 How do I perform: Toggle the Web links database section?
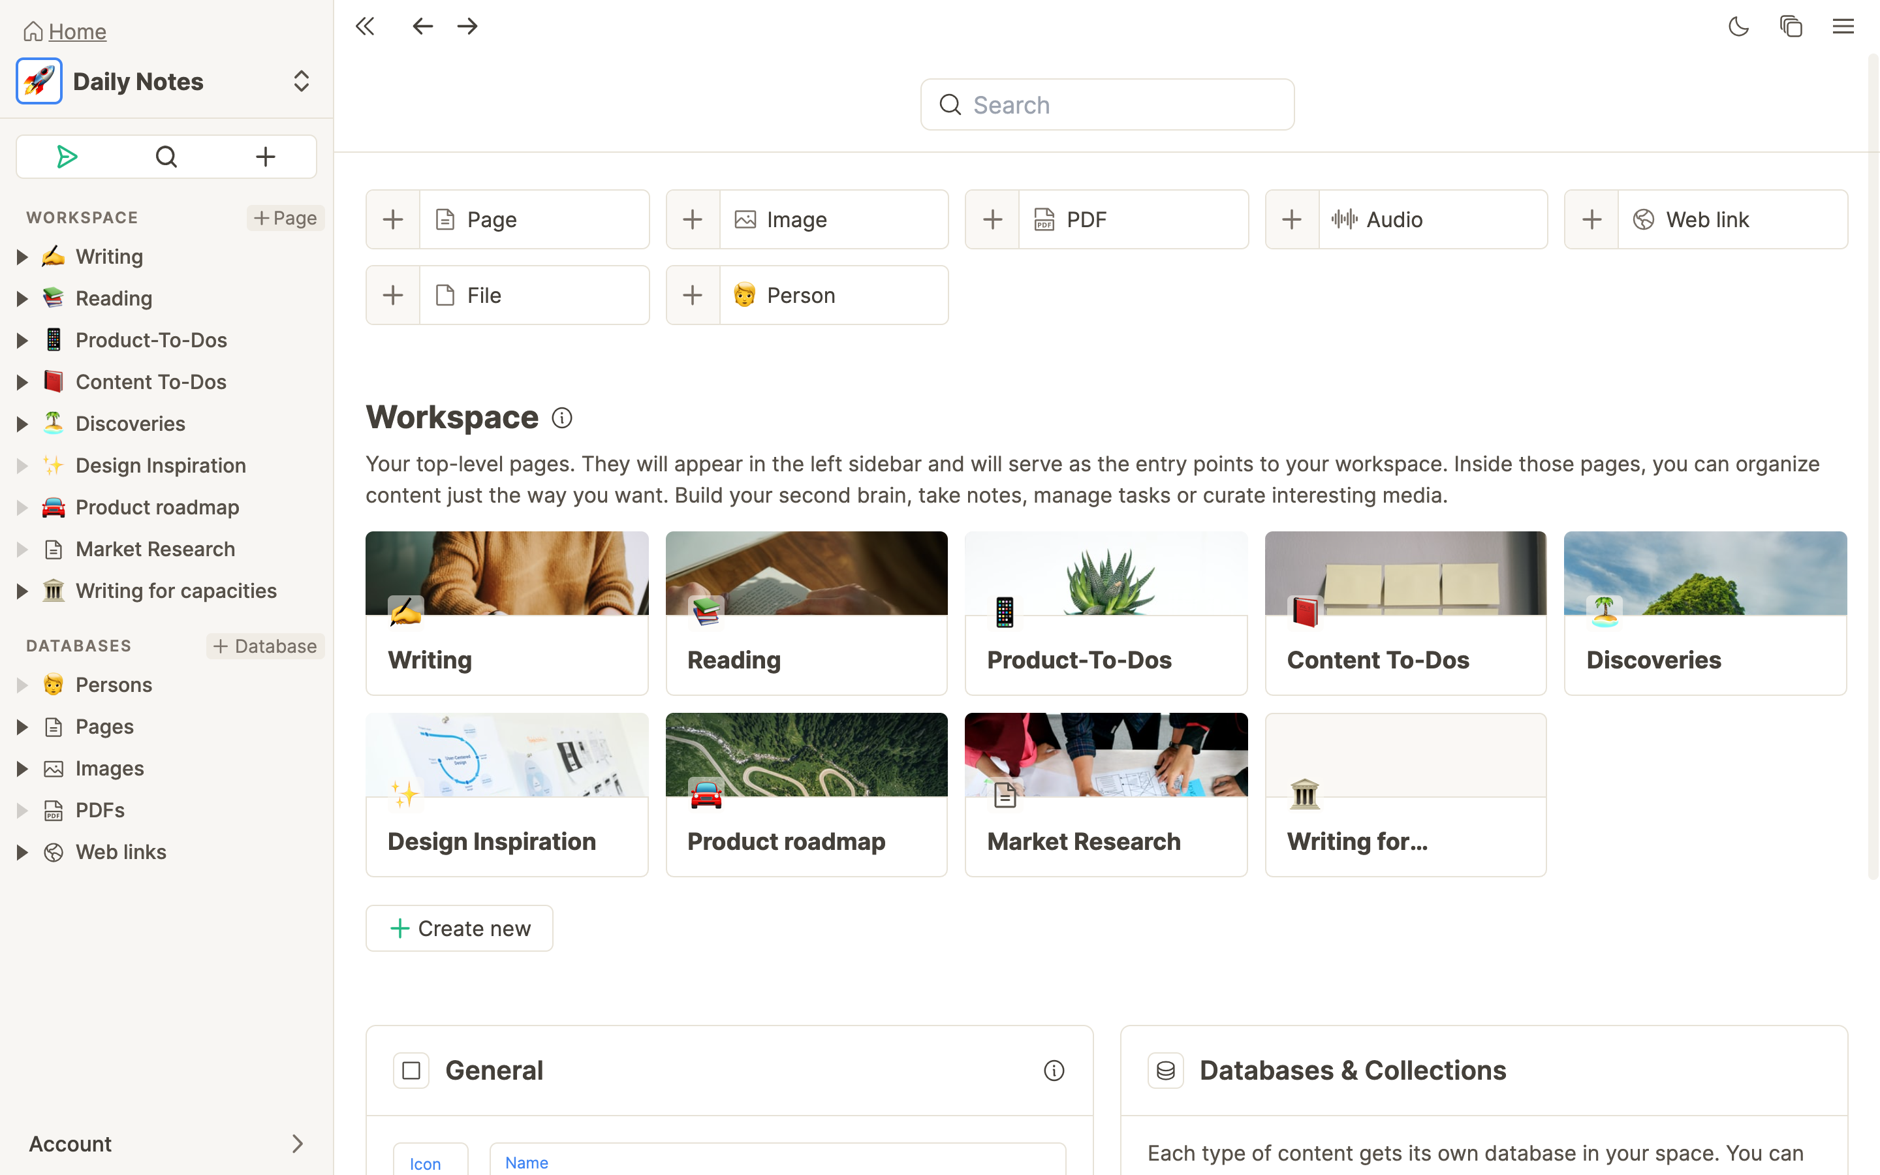22,850
